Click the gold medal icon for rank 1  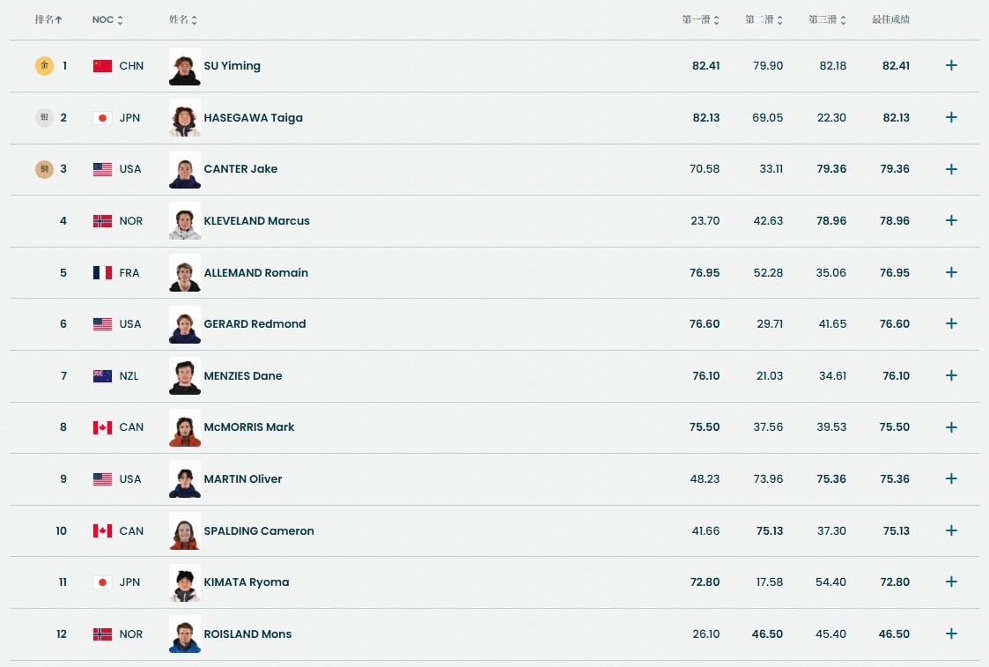pyautogui.click(x=44, y=65)
